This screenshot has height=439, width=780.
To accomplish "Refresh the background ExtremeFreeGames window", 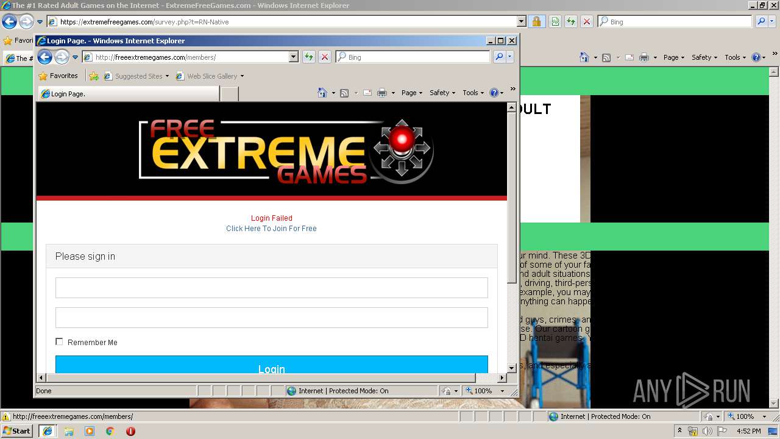I will click(x=571, y=21).
